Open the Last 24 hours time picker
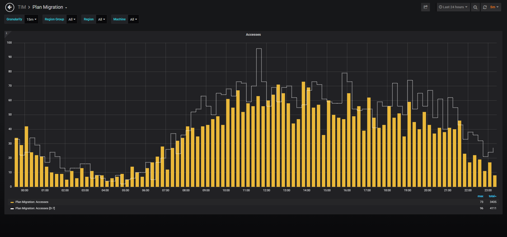 tap(453, 7)
